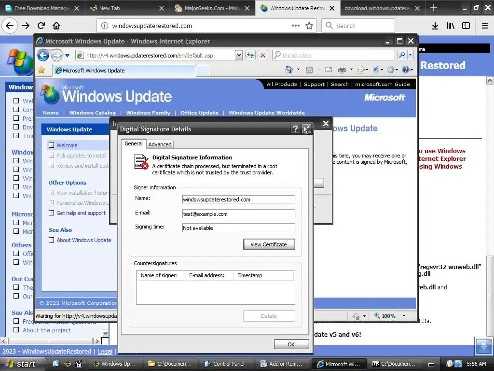Image resolution: width=494 pixels, height=371 pixels.
Task: Click the Name of signer column header
Action: click(x=160, y=275)
